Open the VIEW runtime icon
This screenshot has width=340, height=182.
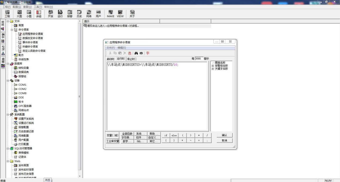point(120,14)
